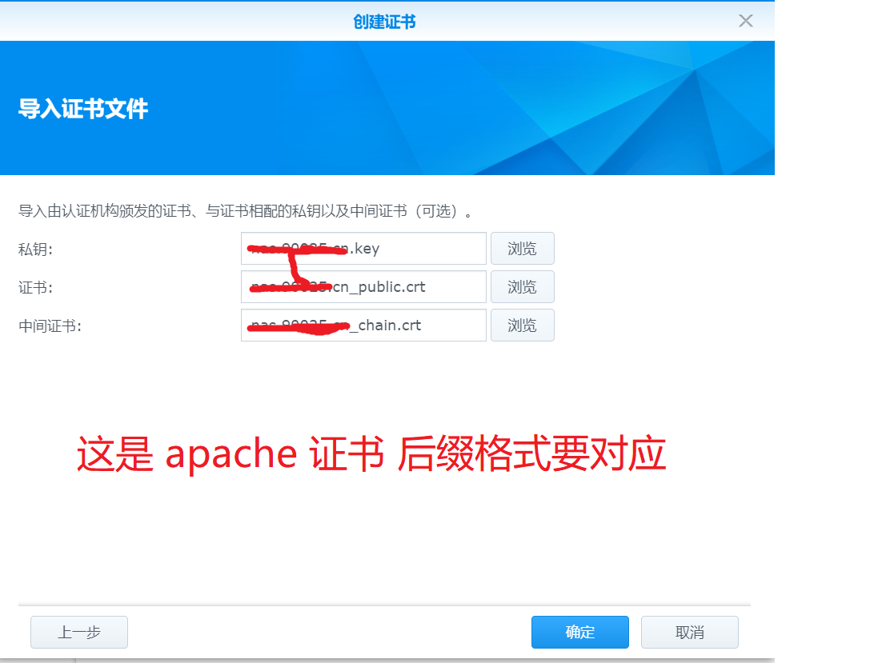Screen dimensions: 870x663
Task: Cancel the wizard using 取消
Action: [690, 632]
